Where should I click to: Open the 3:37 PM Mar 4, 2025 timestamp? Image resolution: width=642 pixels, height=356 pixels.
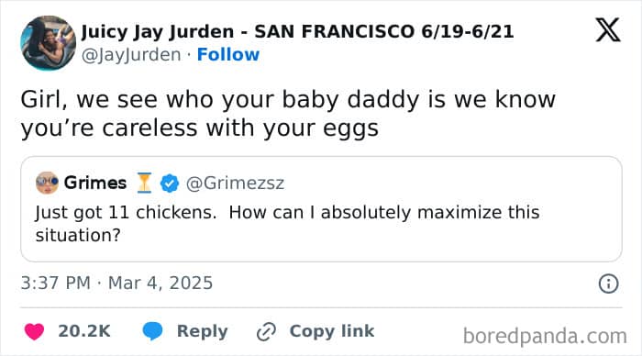click(117, 284)
